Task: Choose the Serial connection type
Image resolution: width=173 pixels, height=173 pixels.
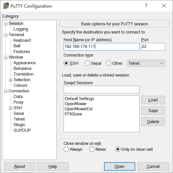Action: coord(87,63)
